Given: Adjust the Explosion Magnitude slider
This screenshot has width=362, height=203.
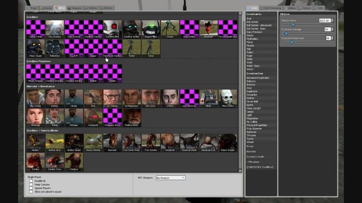Looking at the screenshot, I should (x=291, y=42).
